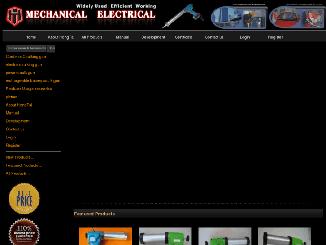Focus the search keywords input field
This screenshot has width=326, height=245.
click(26, 49)
